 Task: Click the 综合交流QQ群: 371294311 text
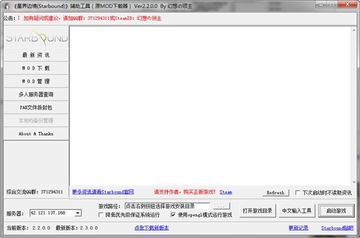tap(35, 192)
